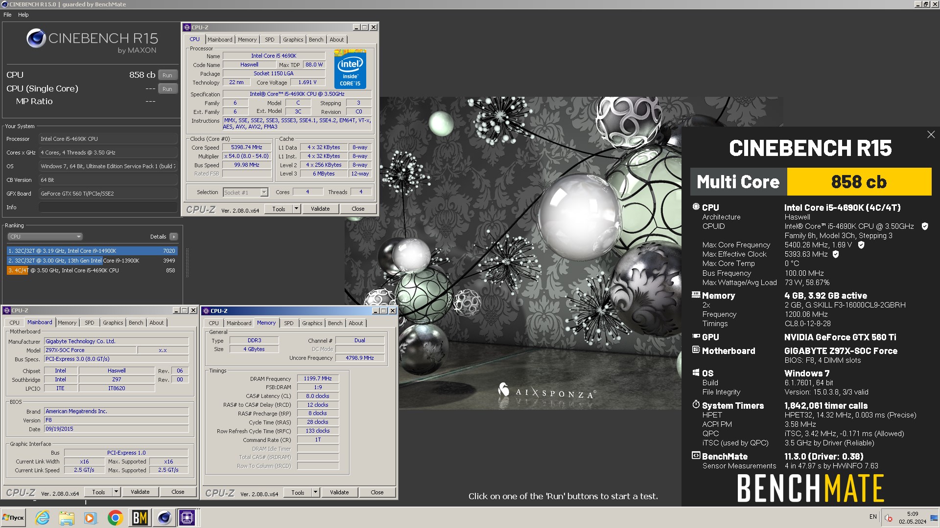940x528 pixels.
Task: Click the OS Windows icon in BenchMate
Action: click(696, 373)
